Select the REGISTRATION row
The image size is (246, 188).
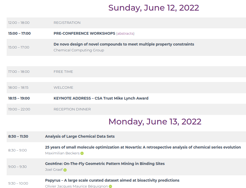(x=126, y=23)
